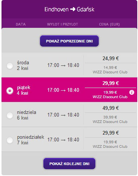
Task: Open info icon beside WIZZ Discount Club
Action: point(132,93)
